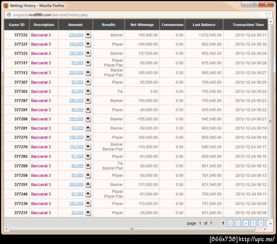The width and height of the screenshot is (277, 244).
Task: Open card details icon for game 377236
Action: tap(88, 203)
